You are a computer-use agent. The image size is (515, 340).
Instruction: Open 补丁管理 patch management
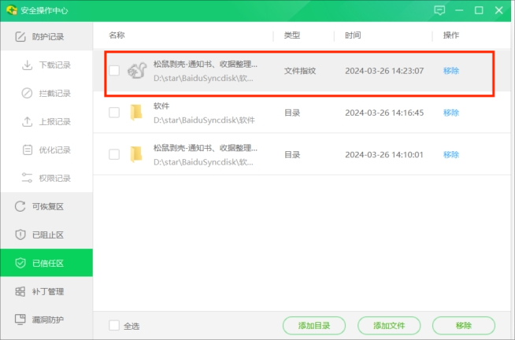pos(46,291)
